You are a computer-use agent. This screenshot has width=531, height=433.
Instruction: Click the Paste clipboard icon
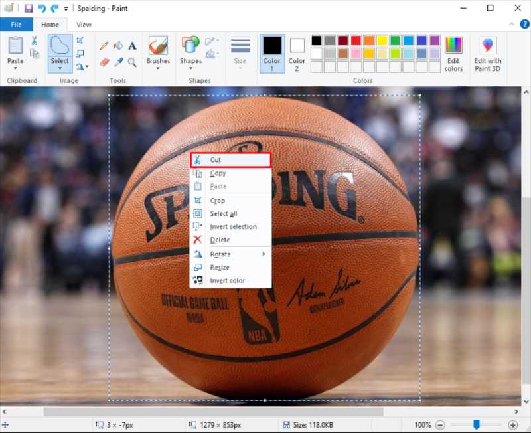click(15, 45)
